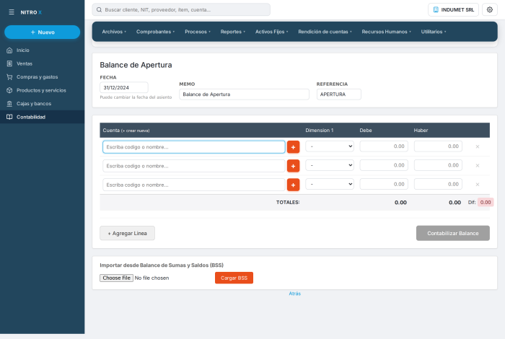Image resolution: width=505 pixels, height=339 pixels.
Task: Click the Fecha date field
Action: tap(124, 87)
